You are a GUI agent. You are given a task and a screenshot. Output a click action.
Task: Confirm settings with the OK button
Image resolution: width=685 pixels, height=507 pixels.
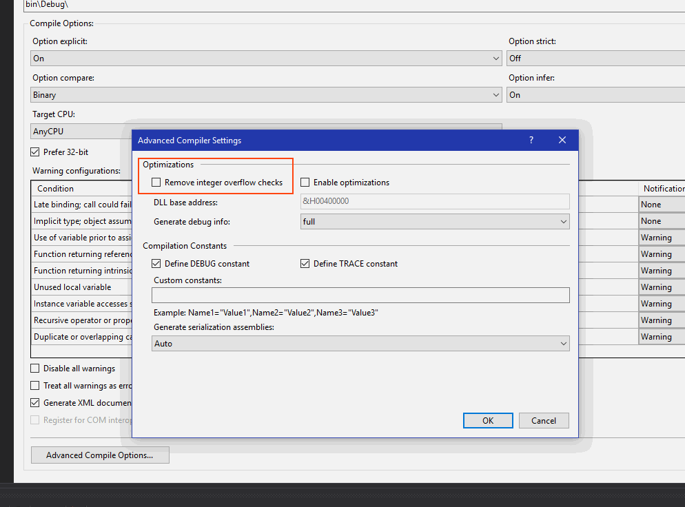[488, 420]
